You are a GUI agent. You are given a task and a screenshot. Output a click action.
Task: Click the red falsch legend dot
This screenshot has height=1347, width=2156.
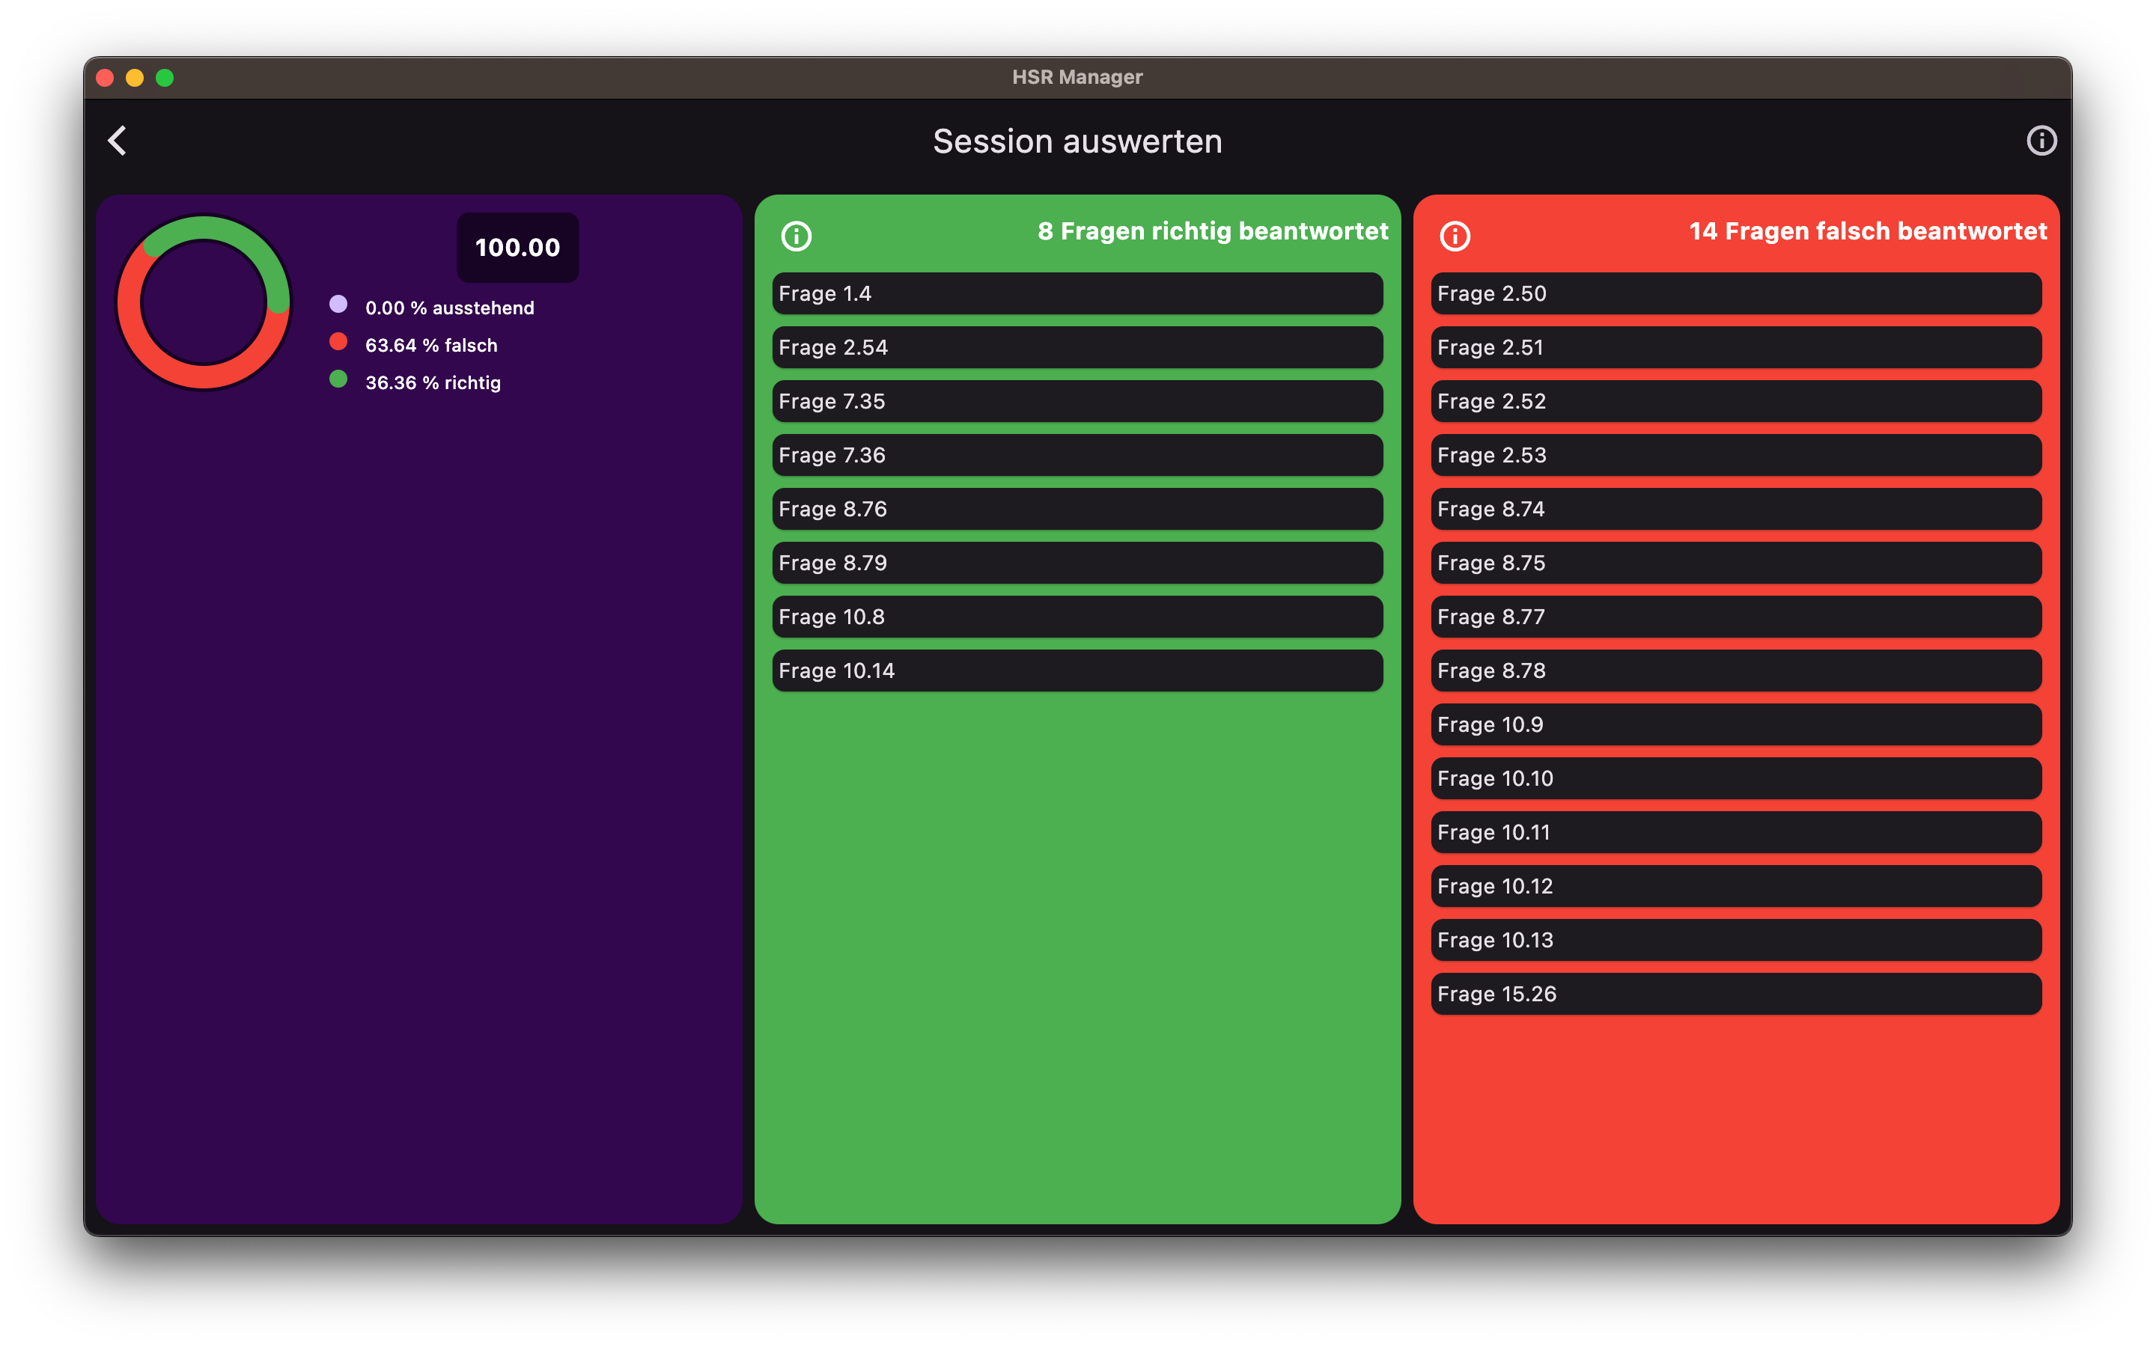pyautogui.click(x=338, y=342)
